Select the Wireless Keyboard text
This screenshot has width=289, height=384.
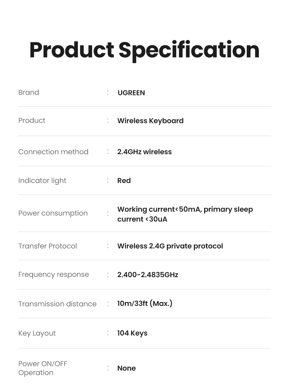(150, 121)
